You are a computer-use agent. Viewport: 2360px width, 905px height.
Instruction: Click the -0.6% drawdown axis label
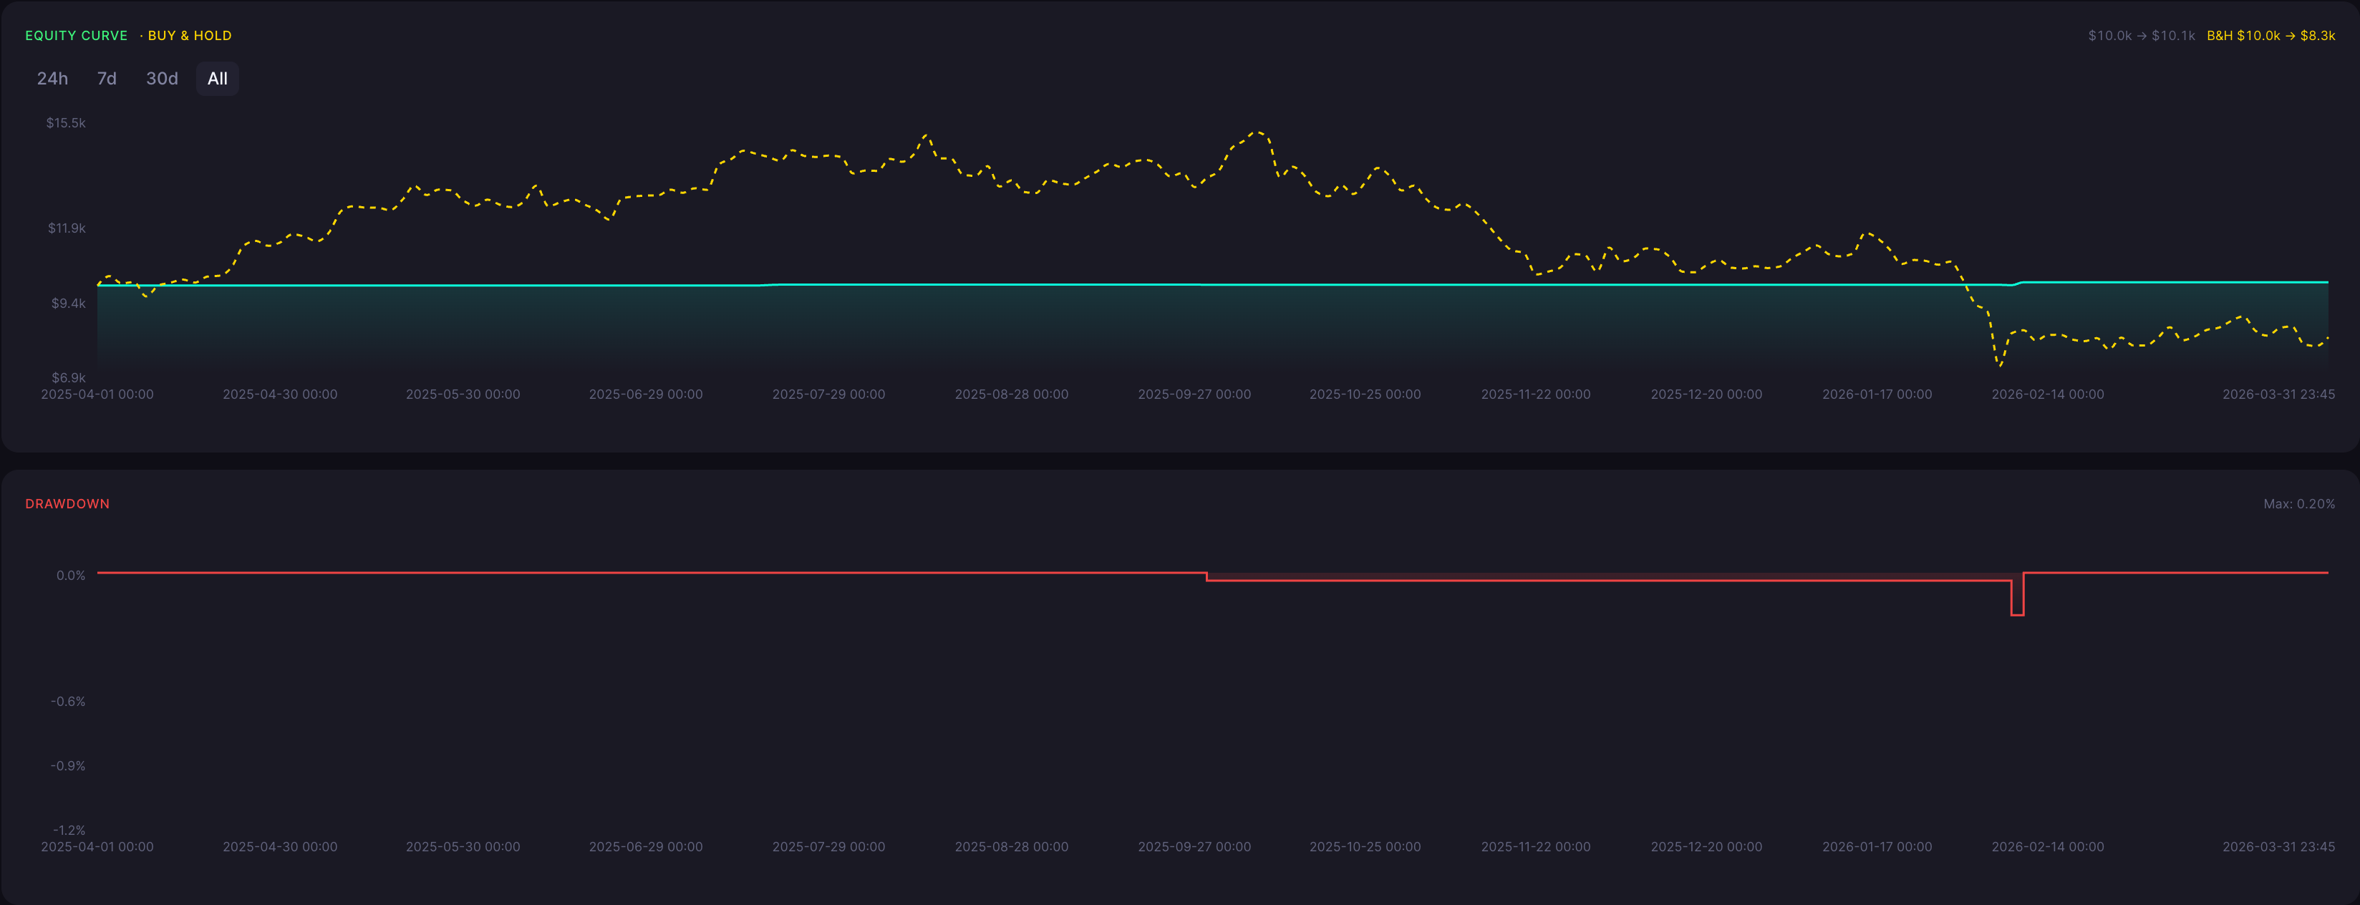tap(68, 702)
